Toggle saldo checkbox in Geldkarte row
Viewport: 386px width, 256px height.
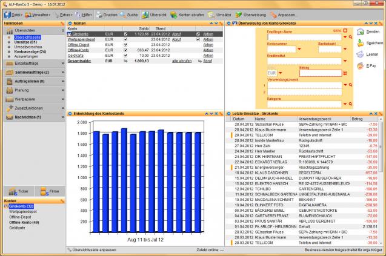pyautogui.click(x=125, y=56)
